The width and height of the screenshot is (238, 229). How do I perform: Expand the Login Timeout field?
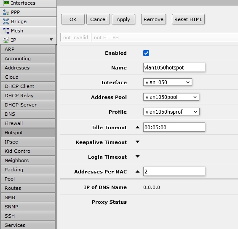137,156
